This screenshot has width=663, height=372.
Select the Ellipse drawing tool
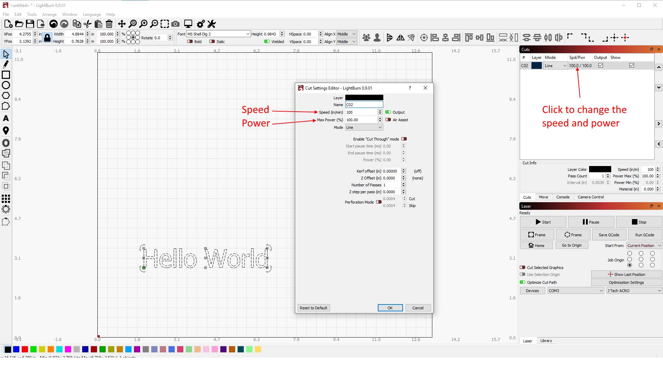[6, 85]
